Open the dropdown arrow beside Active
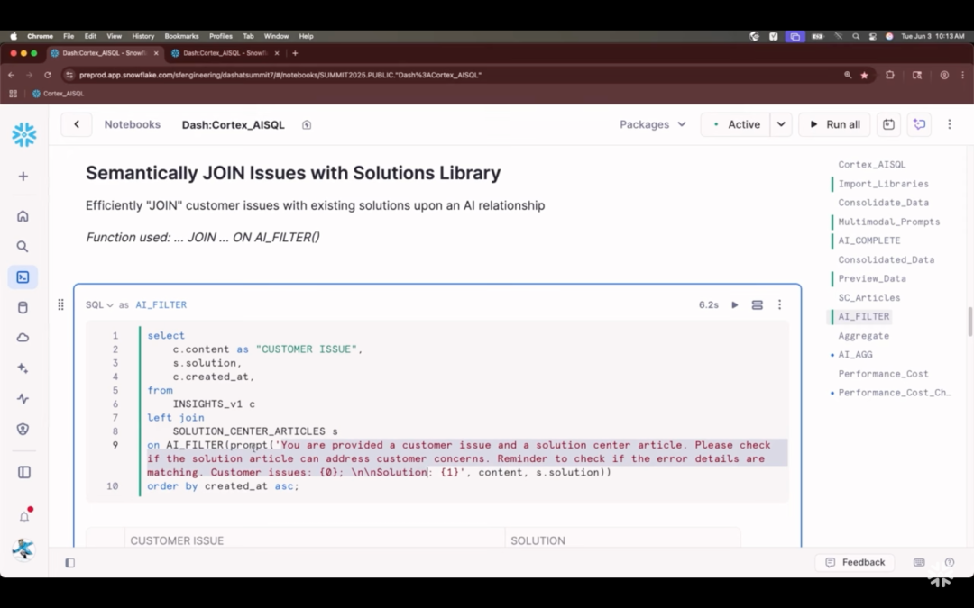Image resolution: width=974 pixels, height=608 pixels. (781, 124)
